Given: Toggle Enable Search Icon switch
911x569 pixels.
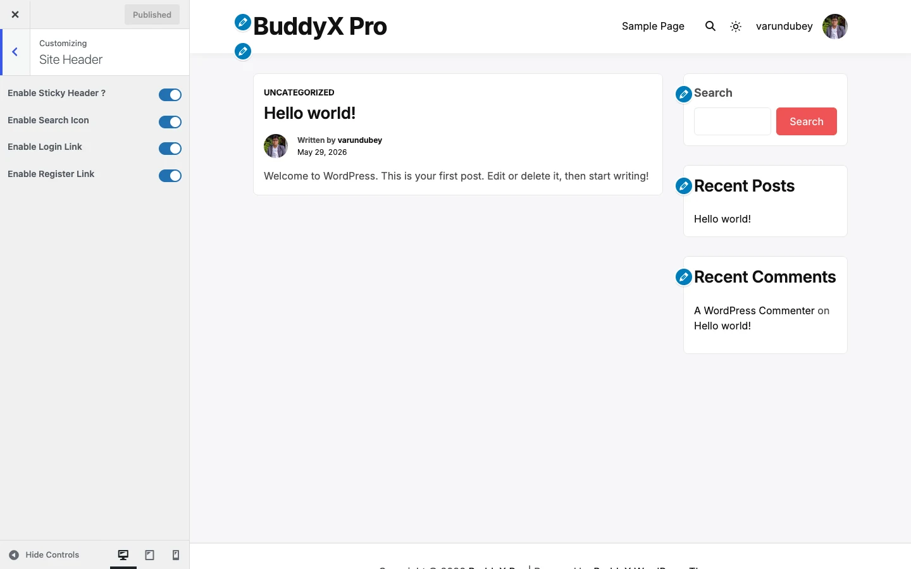Looking at the screenshot, I should (170, 122).
